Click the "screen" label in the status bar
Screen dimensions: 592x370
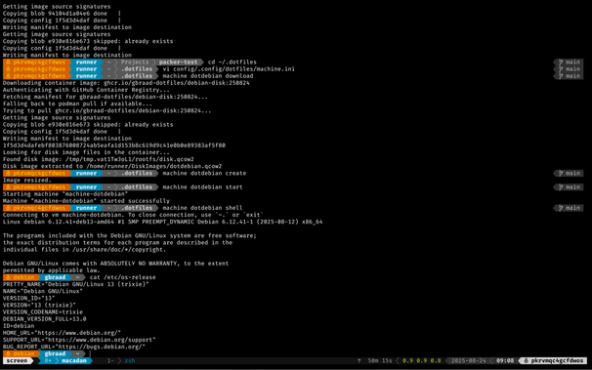17,360
